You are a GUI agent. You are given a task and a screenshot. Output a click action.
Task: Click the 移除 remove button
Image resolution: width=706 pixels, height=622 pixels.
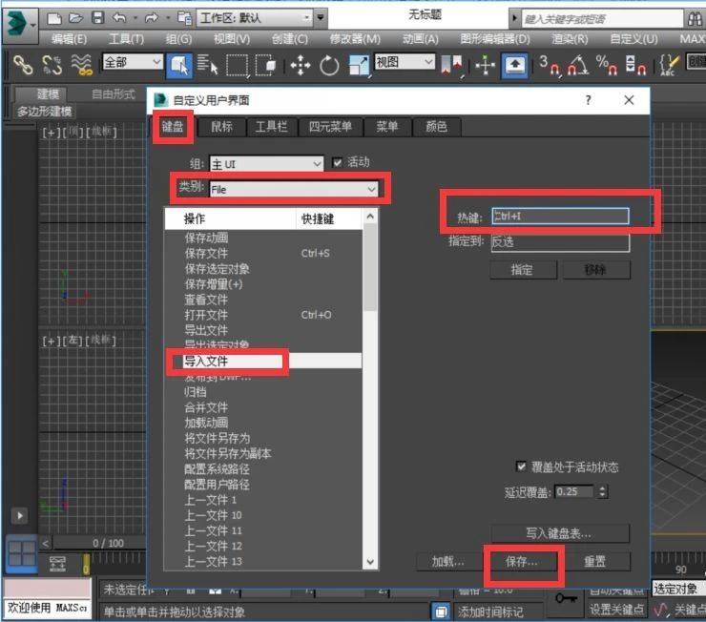point(596,270)
